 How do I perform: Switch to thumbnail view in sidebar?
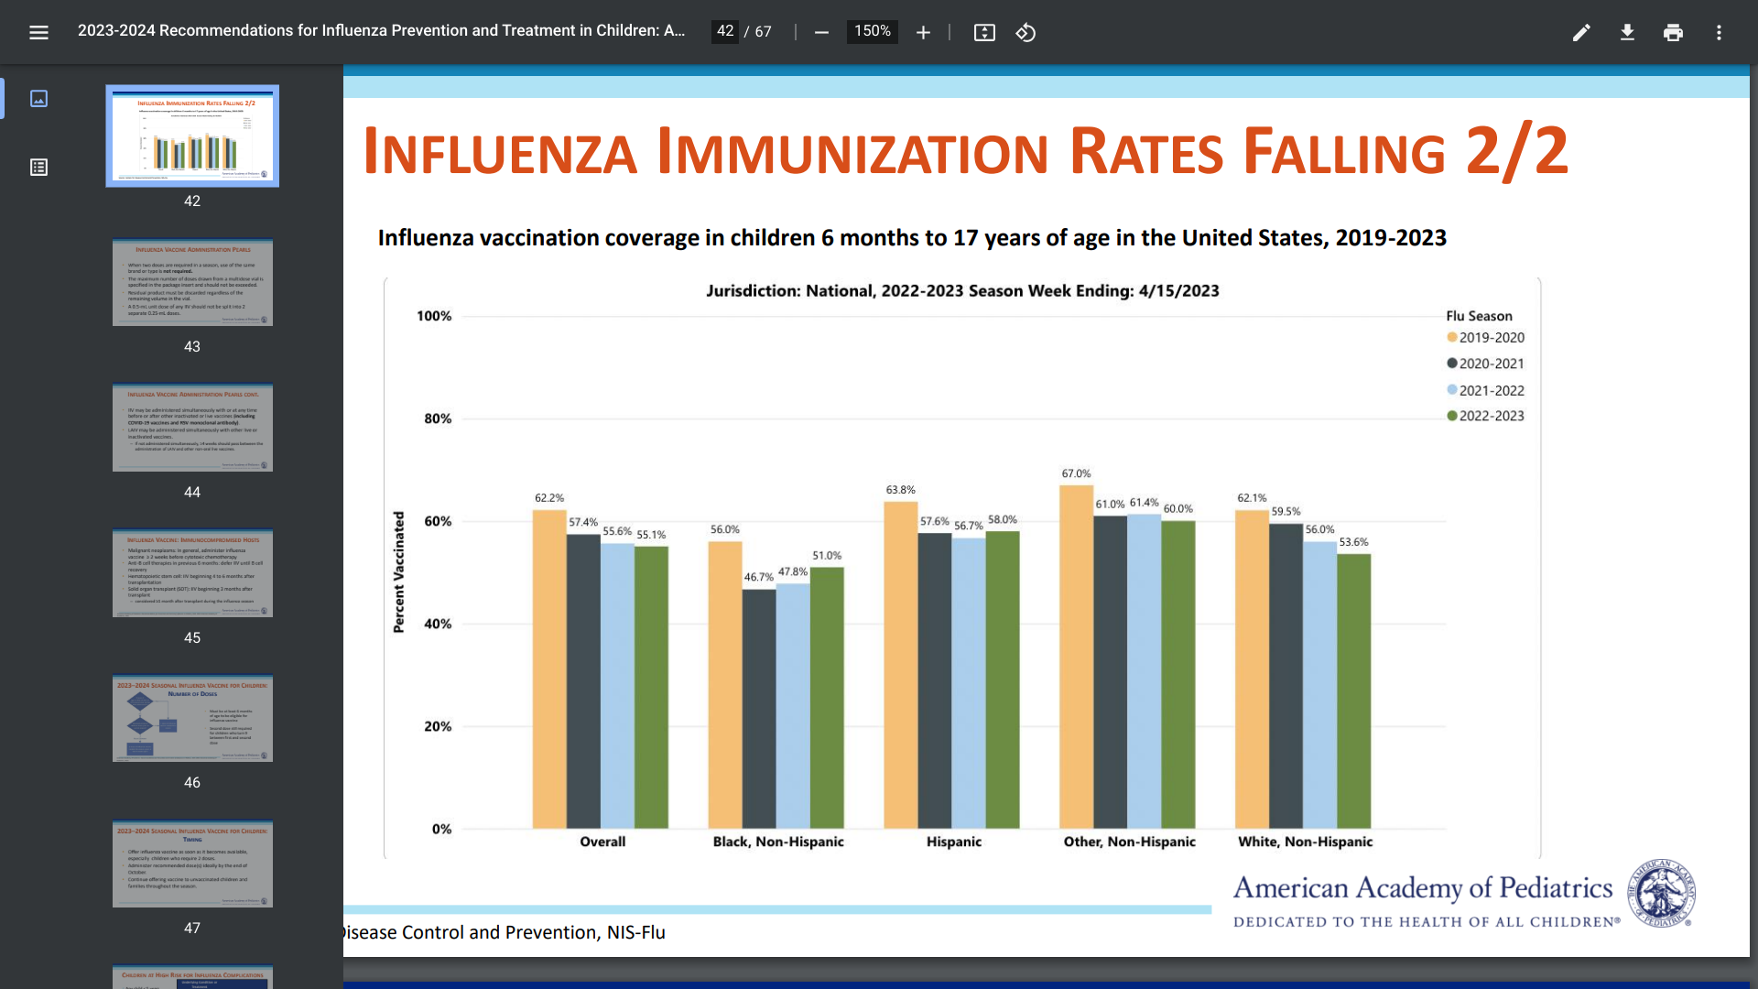tap(38, 98)
